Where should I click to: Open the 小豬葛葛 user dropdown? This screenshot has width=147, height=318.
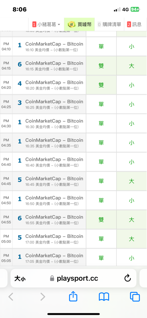46,24
